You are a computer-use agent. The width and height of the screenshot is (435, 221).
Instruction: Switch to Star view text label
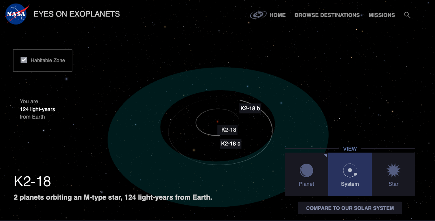tap(393, 184)
